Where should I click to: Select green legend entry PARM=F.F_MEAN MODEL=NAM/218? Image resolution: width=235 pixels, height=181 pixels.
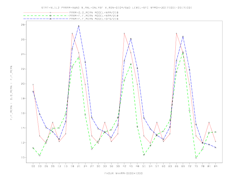click(x=94, y=16)
